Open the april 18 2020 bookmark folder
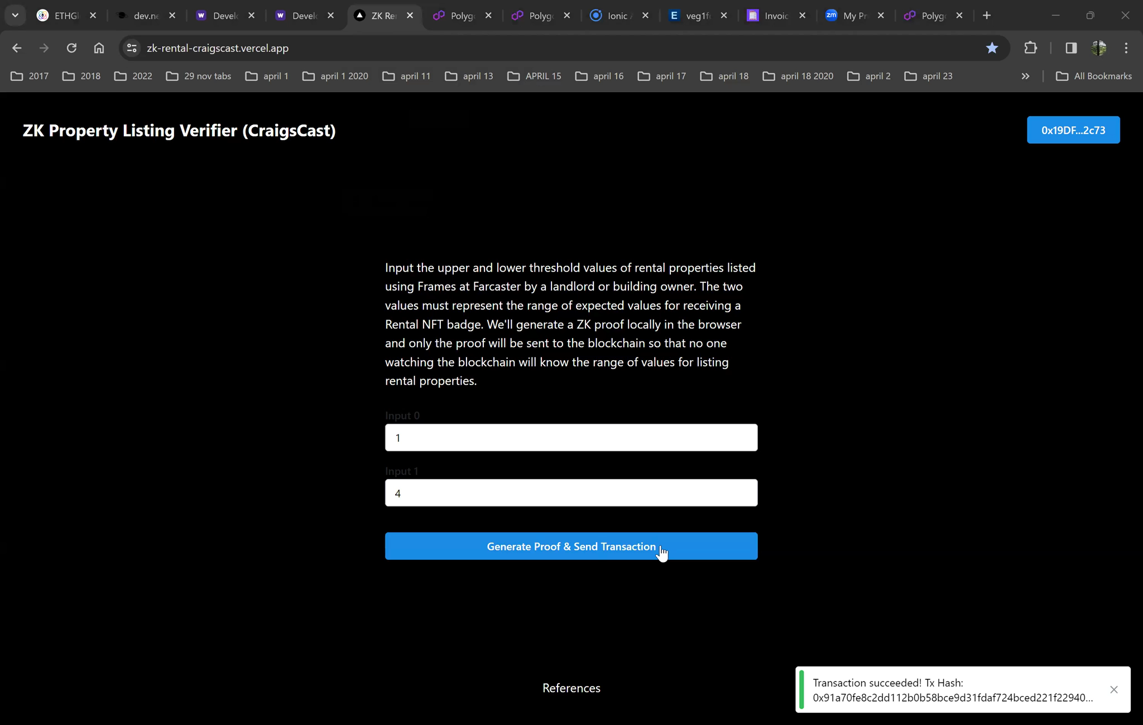The width and height of the screenshot is (1143, 725). (x=798, y=76)
